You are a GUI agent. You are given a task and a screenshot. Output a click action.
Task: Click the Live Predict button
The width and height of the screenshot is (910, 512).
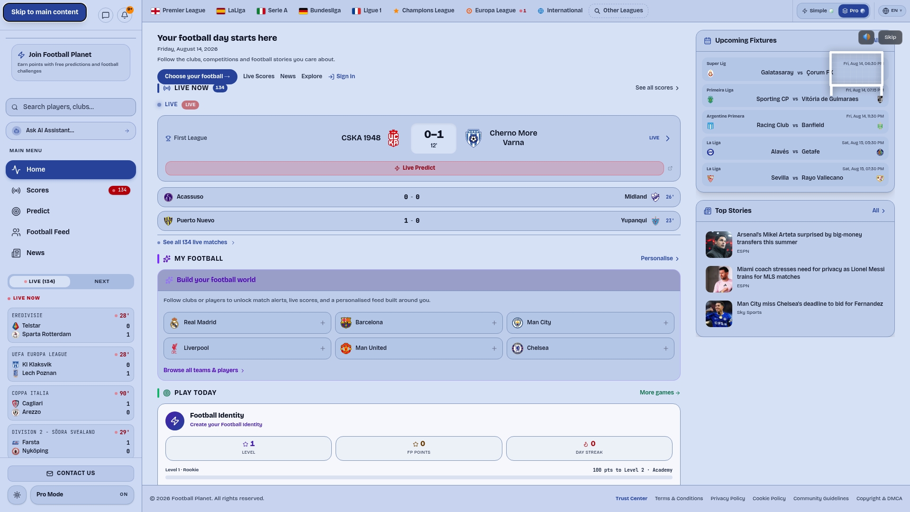pyautogui.click(x=415, y=168)
